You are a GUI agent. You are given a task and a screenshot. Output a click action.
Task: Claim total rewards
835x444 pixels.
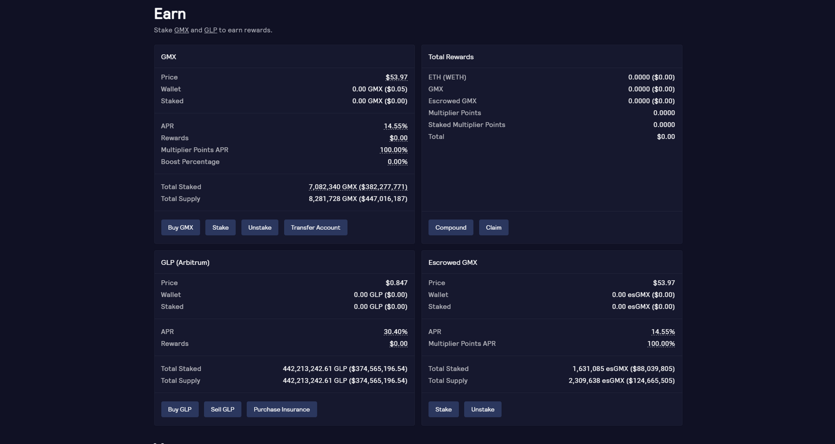tap(493, 227)
